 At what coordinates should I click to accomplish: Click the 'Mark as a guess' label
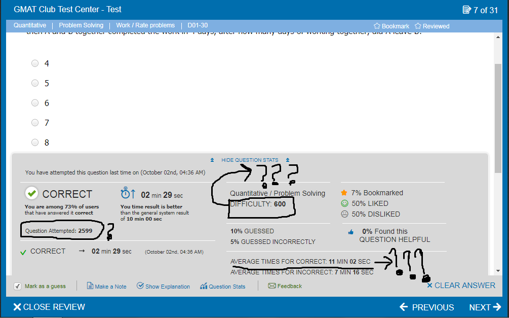pyautogui.click(x=45, y=286)
